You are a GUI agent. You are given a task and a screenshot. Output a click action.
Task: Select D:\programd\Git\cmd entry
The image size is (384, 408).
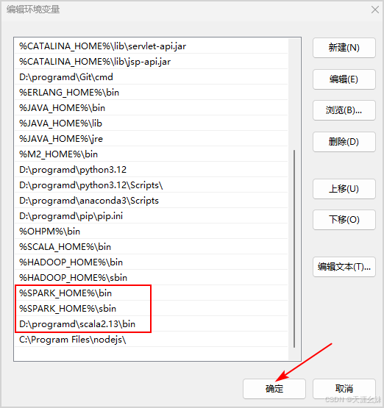click(152, 77)
